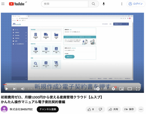Skip to next video with next button
The height and width of the screenshot is (114, 146).
click(x=15, y=89)
